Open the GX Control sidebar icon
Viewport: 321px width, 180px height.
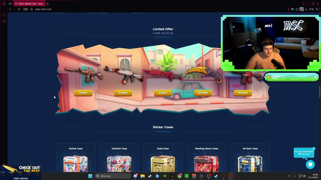pyautogui.click(x=4, y=15)
